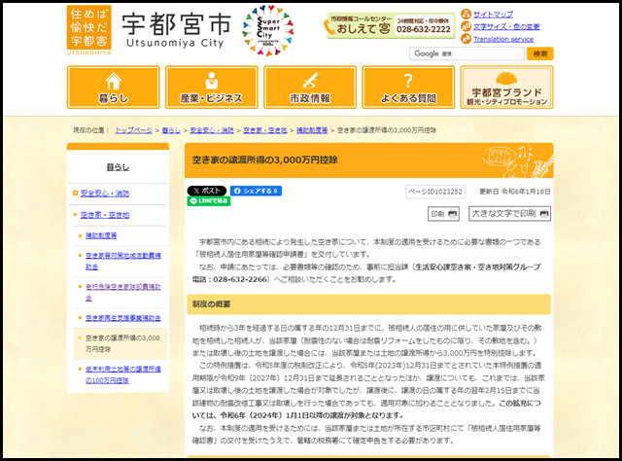
Task: Click the 大きな文字で印刷 button
Action: click(x=509, y=214)
